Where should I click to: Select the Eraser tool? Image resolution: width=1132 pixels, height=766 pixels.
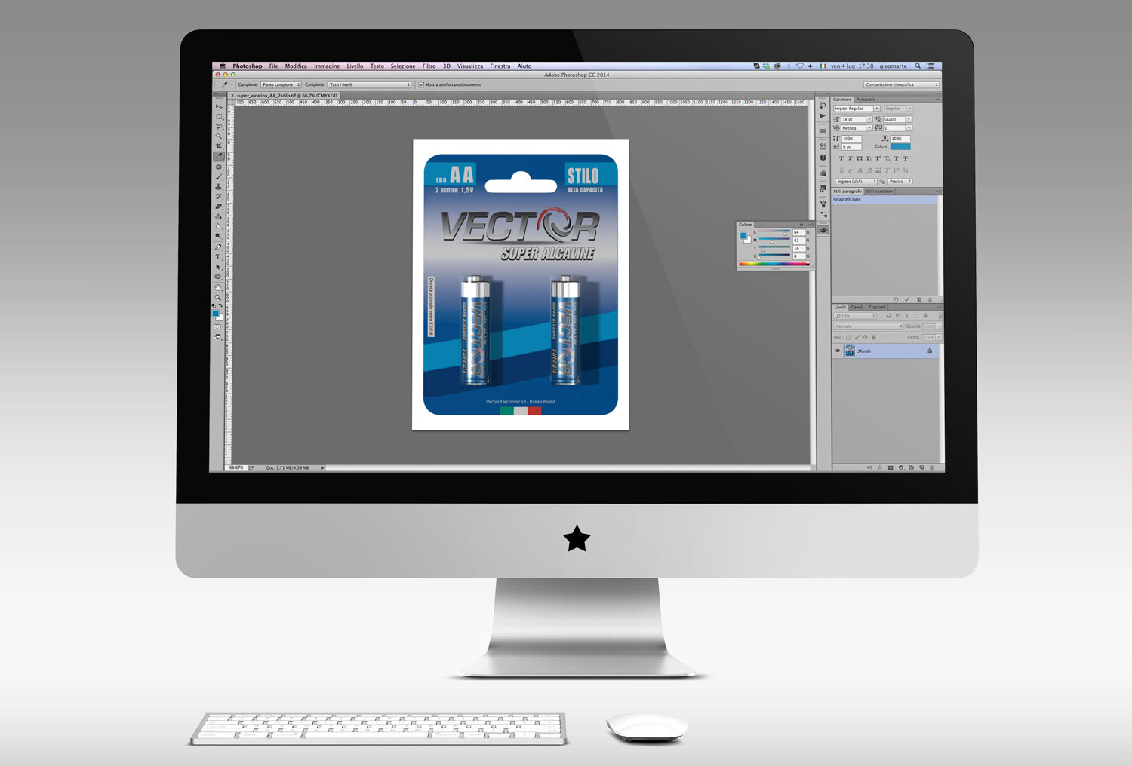219,207
